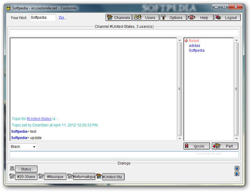Click the 'Topic set by ChanServ' line
Viewport: 251px width, 192px height.
coord(55,125)
